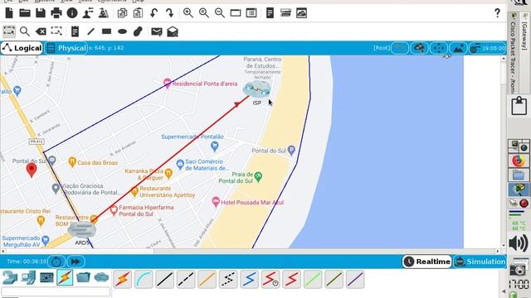The image size is (531, 298).
Task: Pick orange fiber cable
Action: click(207, 280)
